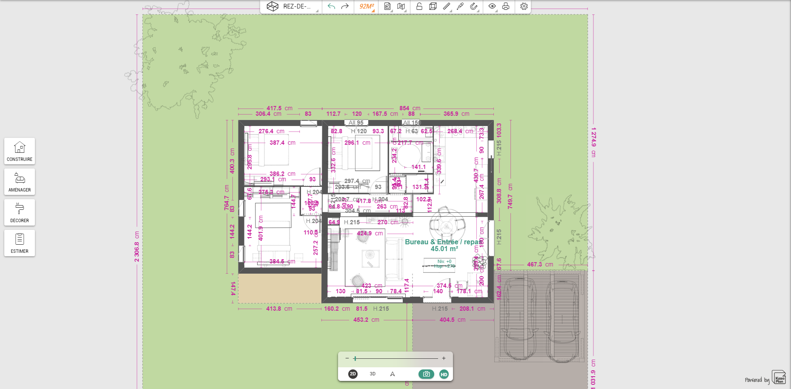Open the ESTIMER estimate panel
The height and width of the screenshot is (389, 791).
click(20, 243)
